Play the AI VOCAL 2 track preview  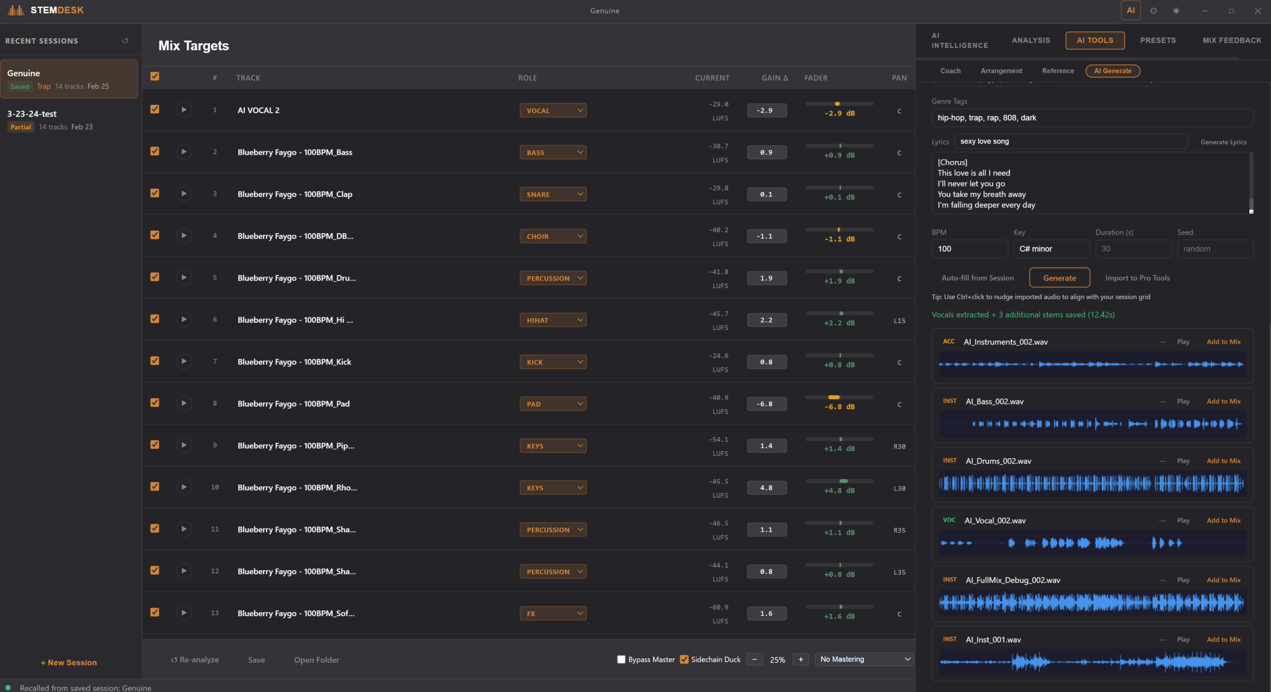click(x=184, y=110)
